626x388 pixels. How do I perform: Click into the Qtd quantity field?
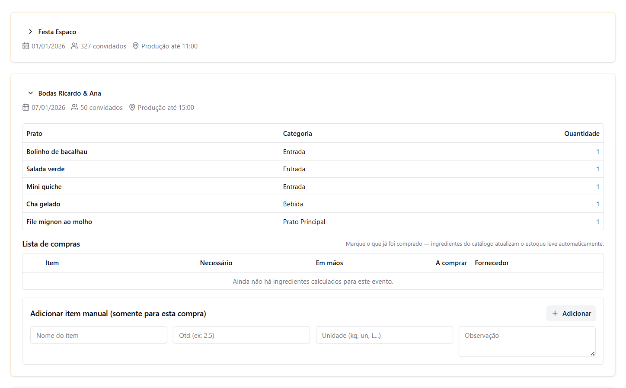(x=241, y=335)
